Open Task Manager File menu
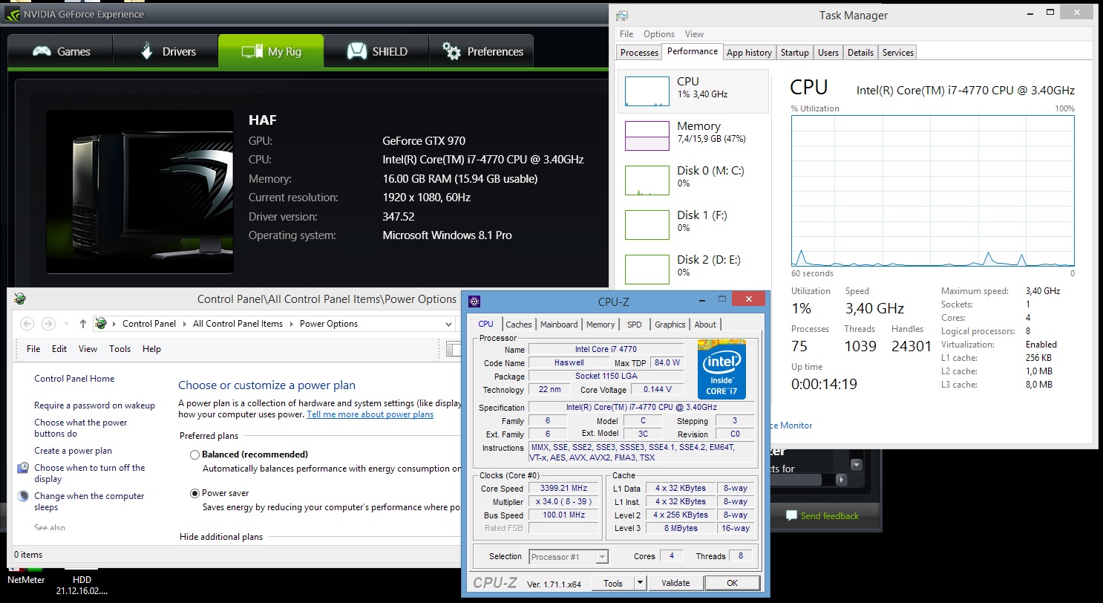 click(626, 34)
